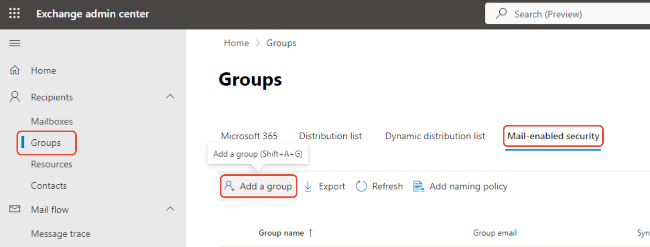650x247 pixels.
Task: Click the Home house icon in sidebar
Action: pos(15,70)
